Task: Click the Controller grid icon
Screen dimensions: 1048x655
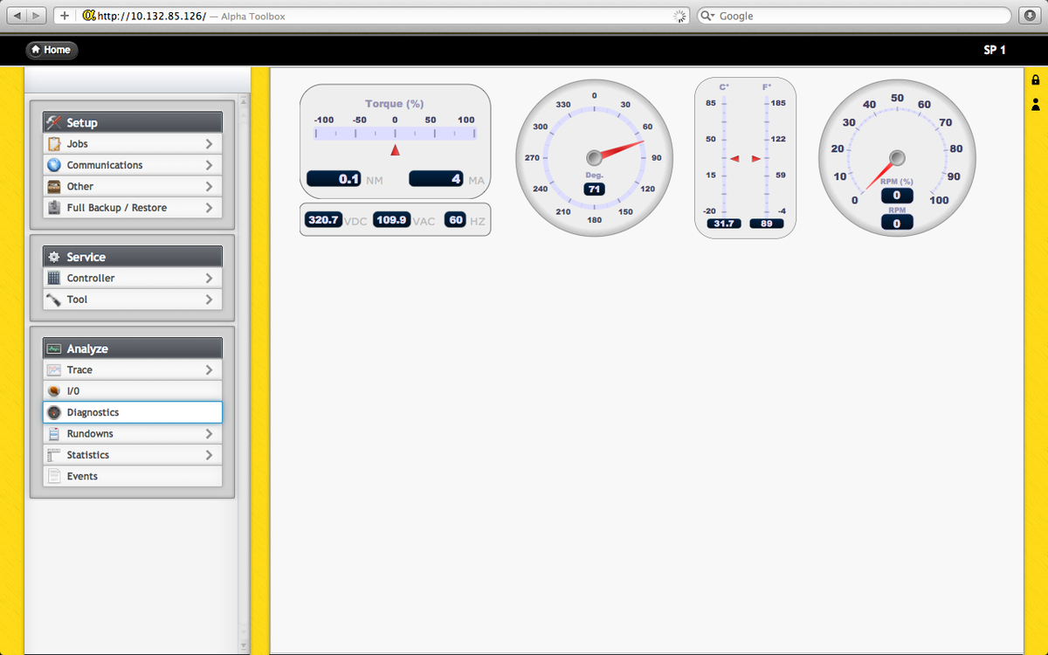Action: 54,279
